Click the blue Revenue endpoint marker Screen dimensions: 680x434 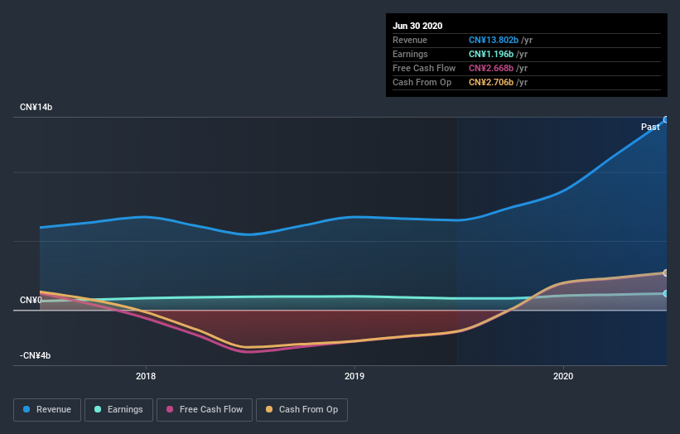[x=666, y=119]
